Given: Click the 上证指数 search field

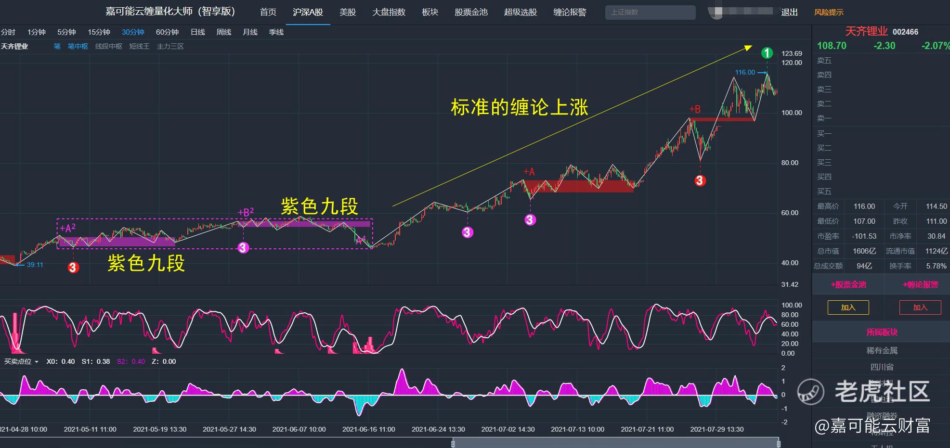Looking at the screenshot, I should [650, 13].
